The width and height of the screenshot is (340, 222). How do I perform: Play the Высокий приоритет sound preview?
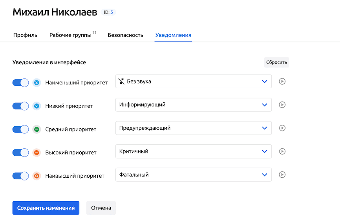point(282,151)
